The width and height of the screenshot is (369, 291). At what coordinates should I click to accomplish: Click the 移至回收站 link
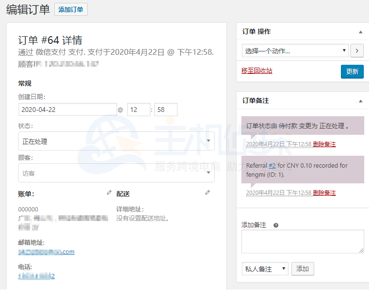point(257,70)
